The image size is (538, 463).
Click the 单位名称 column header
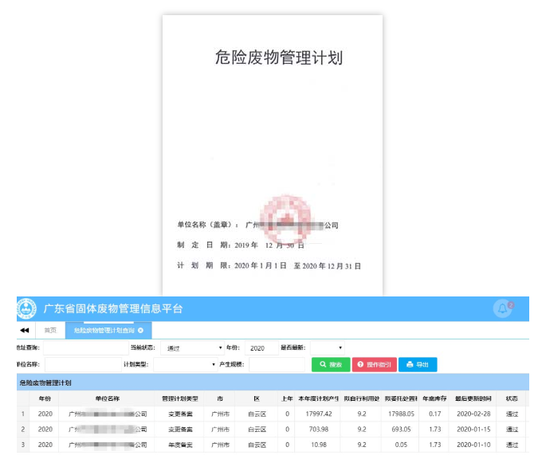click(x=107, y=398)
